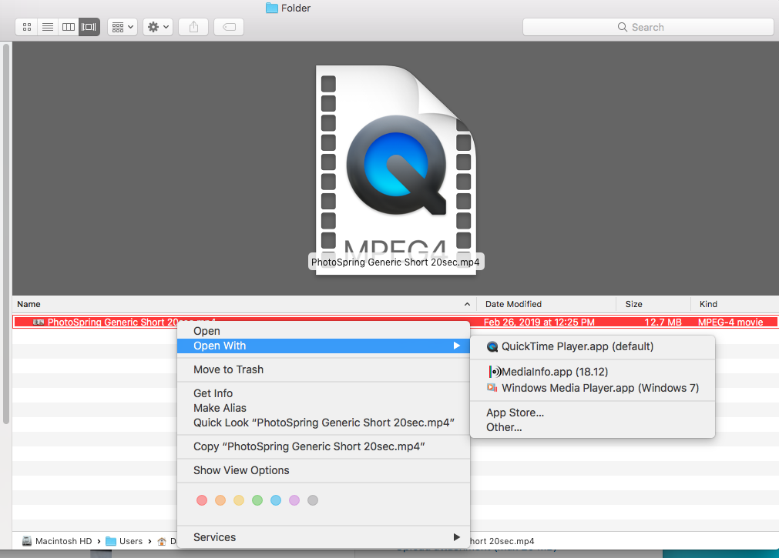Open the item arrangement dropdown

coord(123,27)
